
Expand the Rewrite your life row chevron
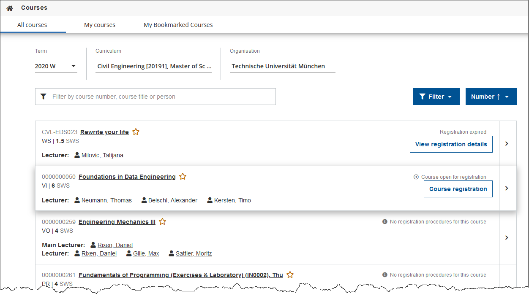tap(507, 144)
